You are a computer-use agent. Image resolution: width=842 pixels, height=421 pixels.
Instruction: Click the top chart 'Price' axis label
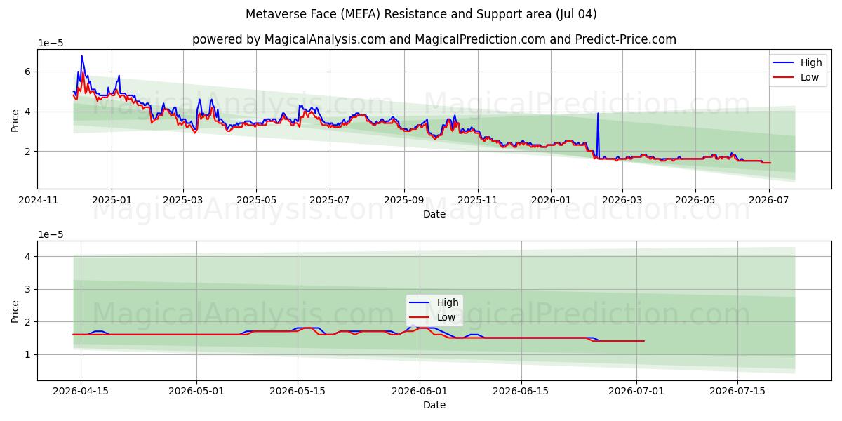click(15, 120)
